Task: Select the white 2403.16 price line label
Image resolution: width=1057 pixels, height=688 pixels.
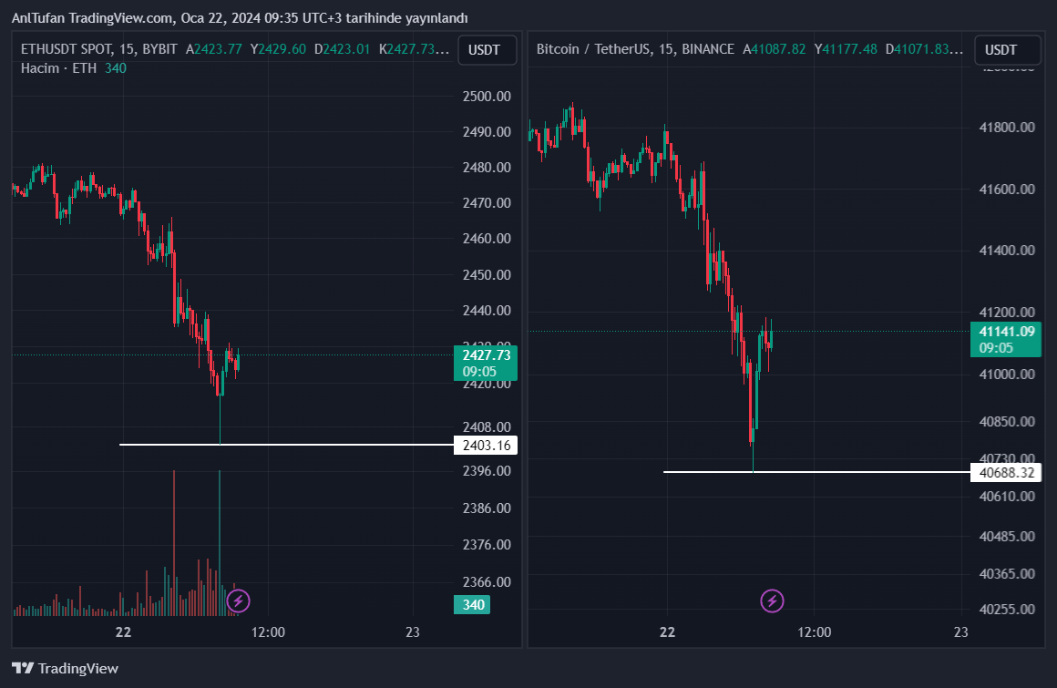Action: click(x=486, y=446)
